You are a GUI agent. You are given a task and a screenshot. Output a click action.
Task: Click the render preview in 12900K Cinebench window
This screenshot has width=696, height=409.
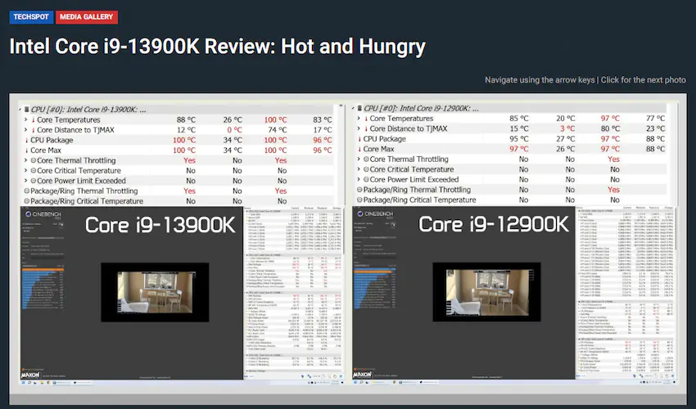tap(487, 292)
